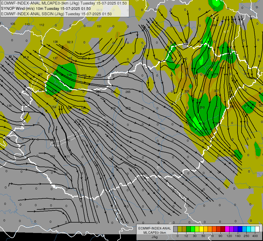Click the map value 327 in the center-right green area
263x241 pixels.
coord(216,91)
